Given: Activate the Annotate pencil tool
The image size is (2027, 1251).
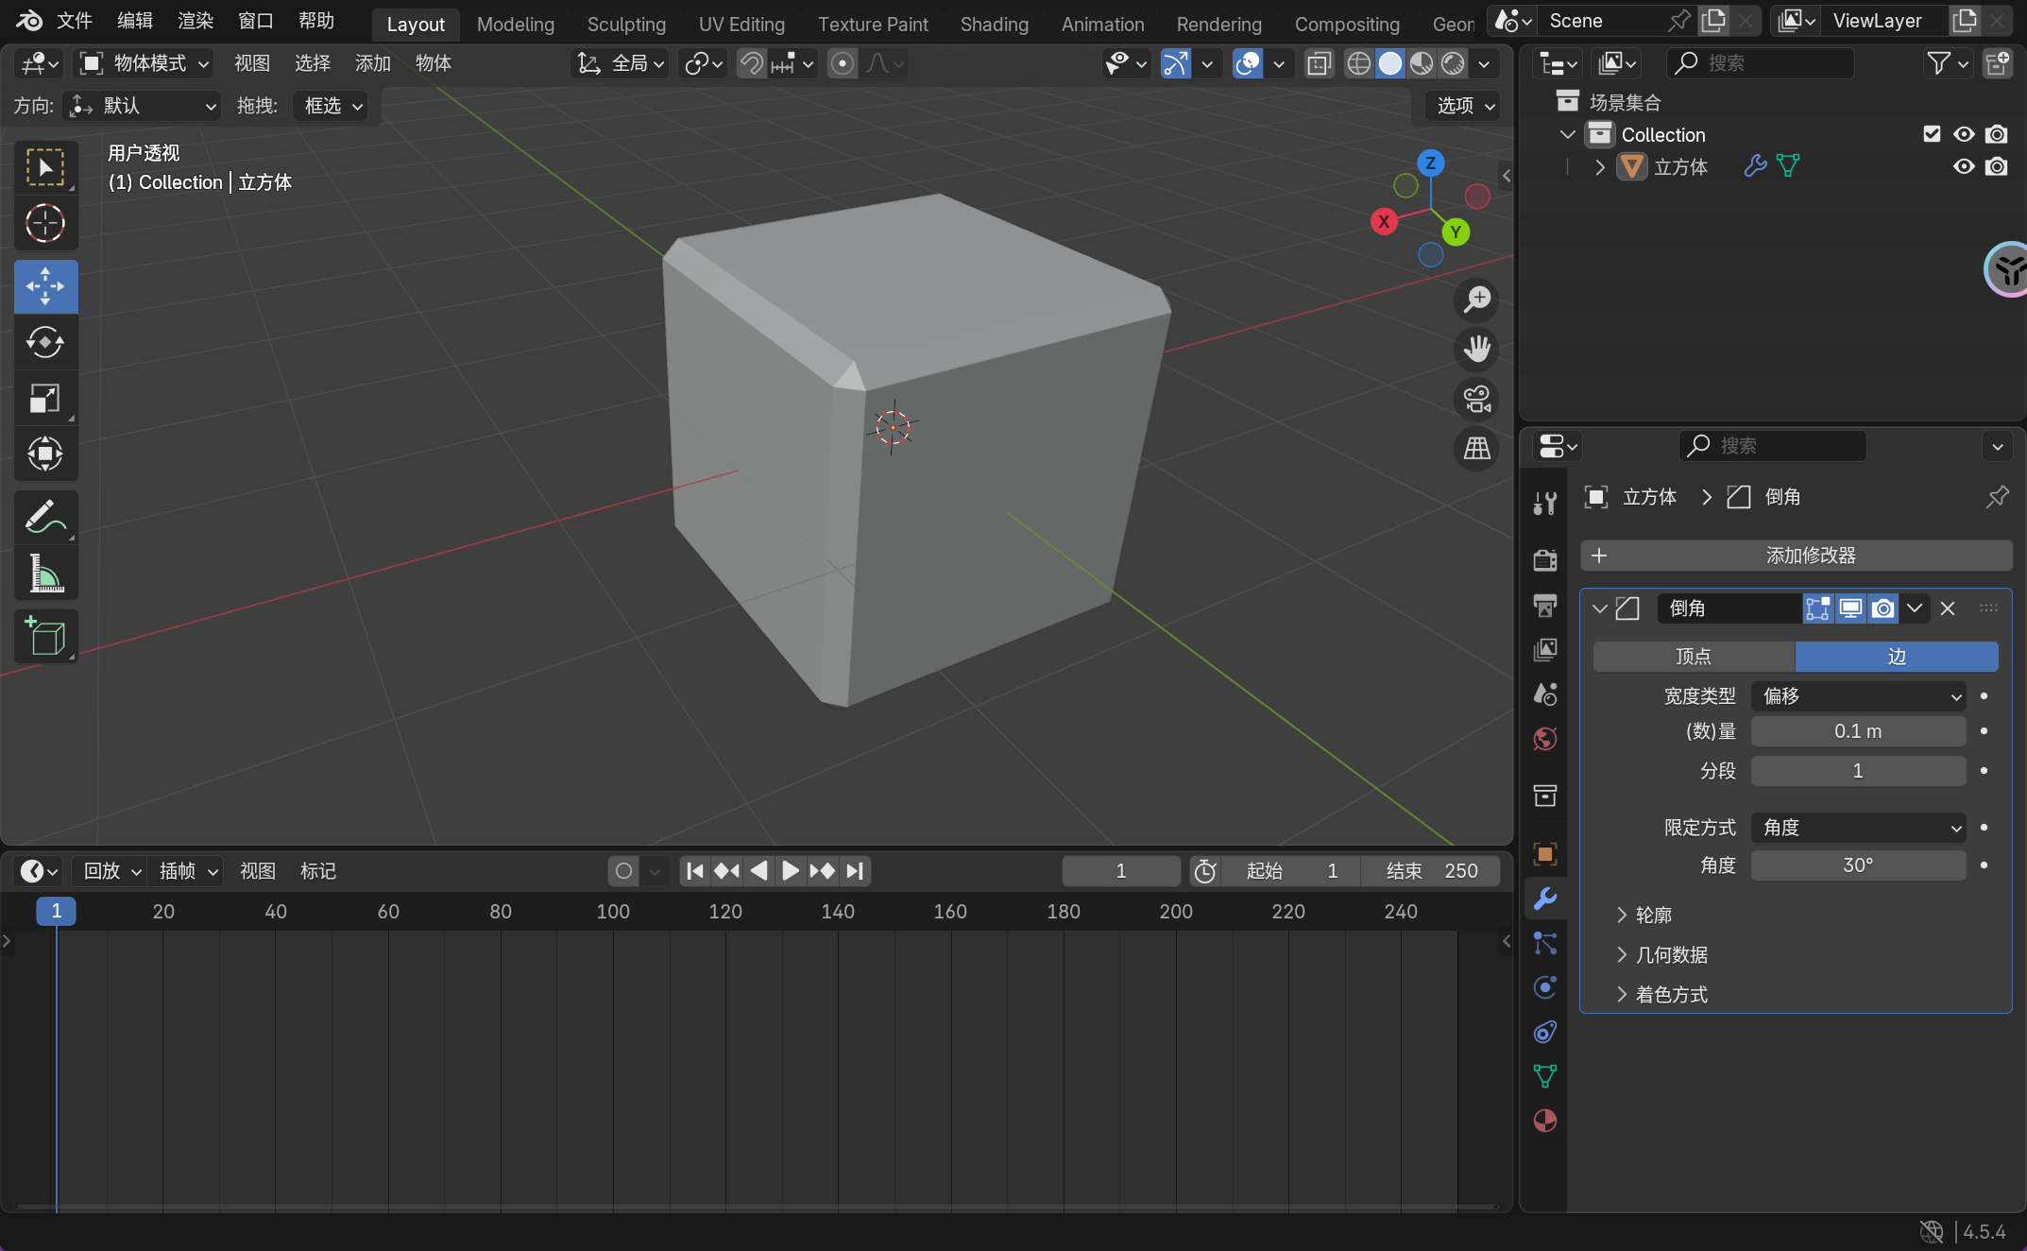Looking at the screenshot, I should click(x=45, y=517).
